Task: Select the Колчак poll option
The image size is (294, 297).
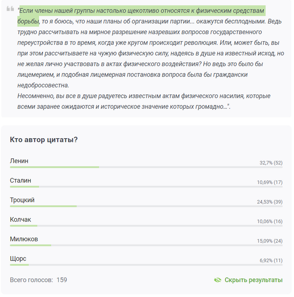Action: point(21,219)
